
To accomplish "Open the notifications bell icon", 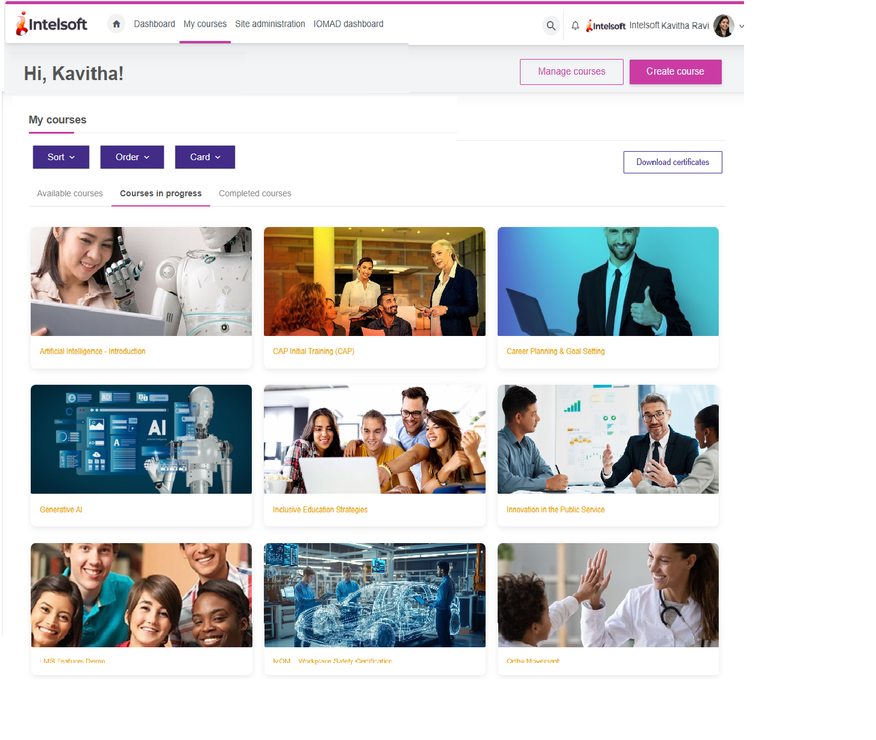I will click(x=575, y=26).
